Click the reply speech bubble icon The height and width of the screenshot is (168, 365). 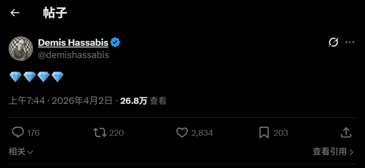18,132
